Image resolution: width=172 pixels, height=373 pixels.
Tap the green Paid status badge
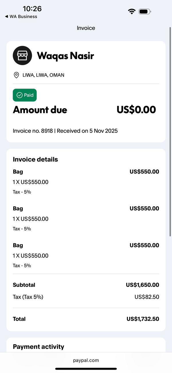(25, 95)
